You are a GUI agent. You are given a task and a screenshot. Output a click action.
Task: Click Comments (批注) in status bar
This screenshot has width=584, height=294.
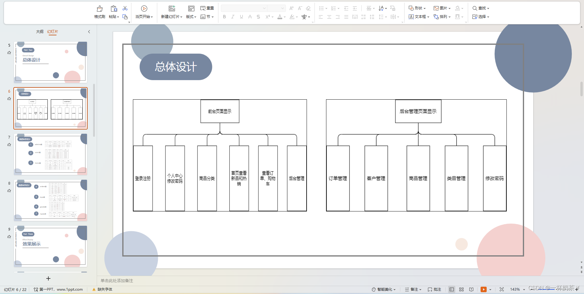click(x=434, y=289)
